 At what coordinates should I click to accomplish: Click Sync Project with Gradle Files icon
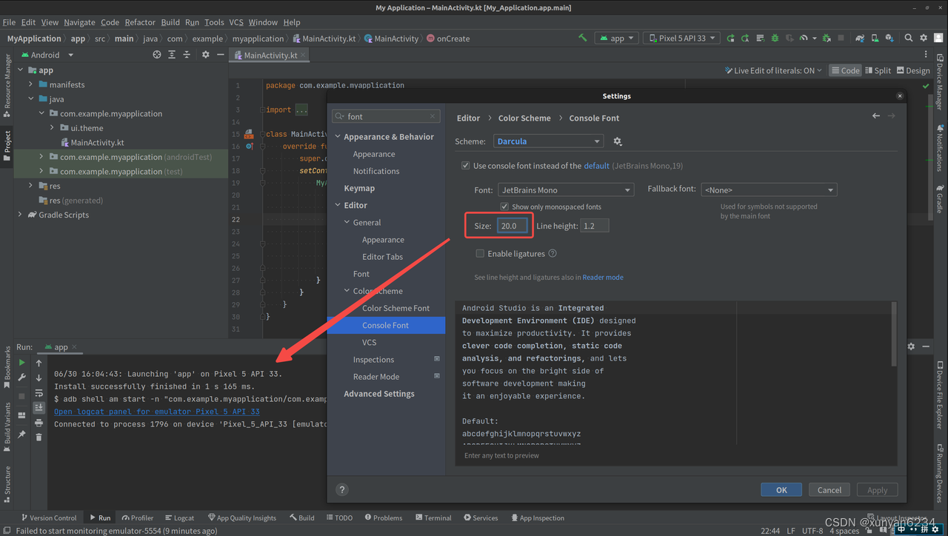[859, 38]
